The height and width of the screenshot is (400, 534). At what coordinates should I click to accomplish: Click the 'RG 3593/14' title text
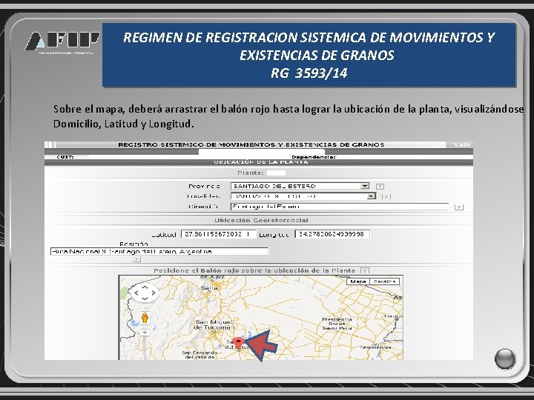[309, 73]
